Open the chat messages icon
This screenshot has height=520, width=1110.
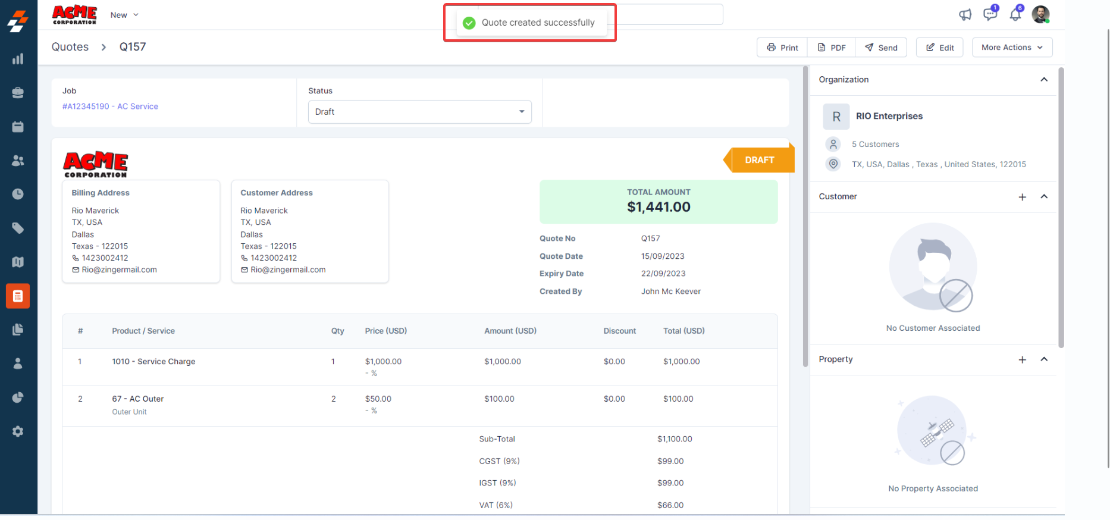click(990, 14)
